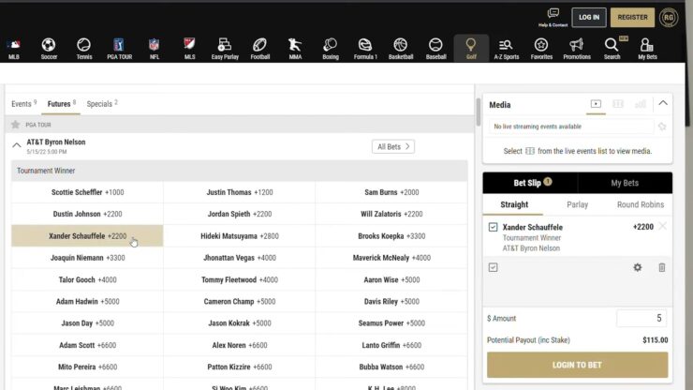Open the MLB sport category
This screenshot has width=693, height=390.
[x=14, y=49]
